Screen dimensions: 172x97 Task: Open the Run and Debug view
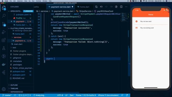click(4, 32)
